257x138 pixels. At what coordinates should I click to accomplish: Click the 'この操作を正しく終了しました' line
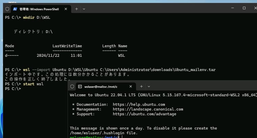pyautogui.click(x=38, y=79)
